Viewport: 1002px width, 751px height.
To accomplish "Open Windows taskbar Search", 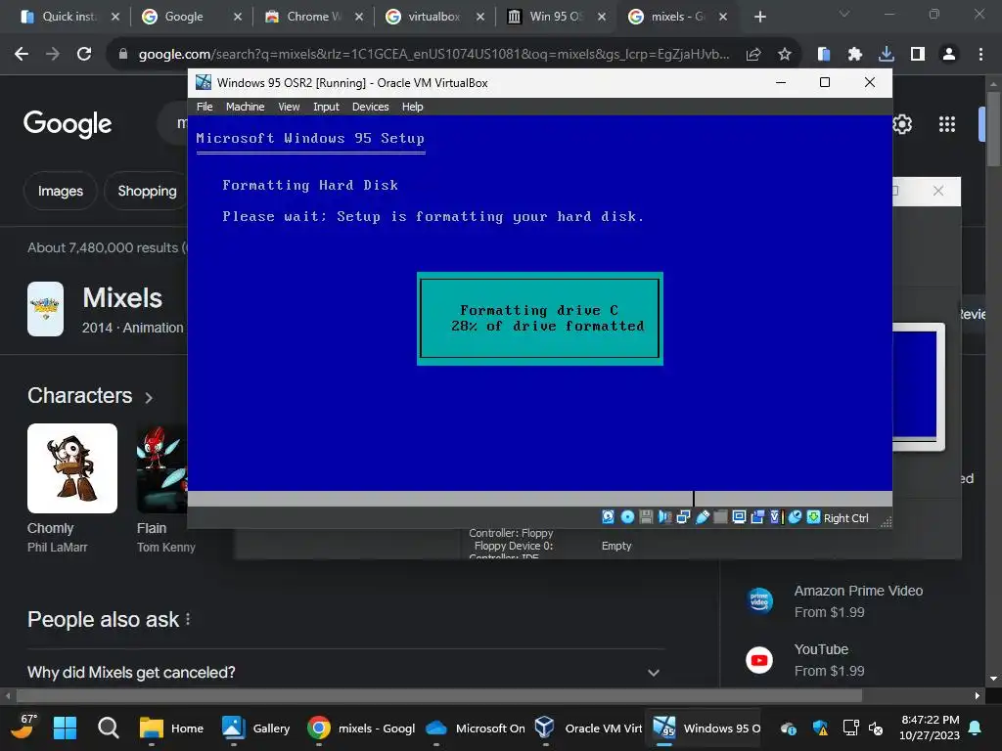I will [108, 728].
